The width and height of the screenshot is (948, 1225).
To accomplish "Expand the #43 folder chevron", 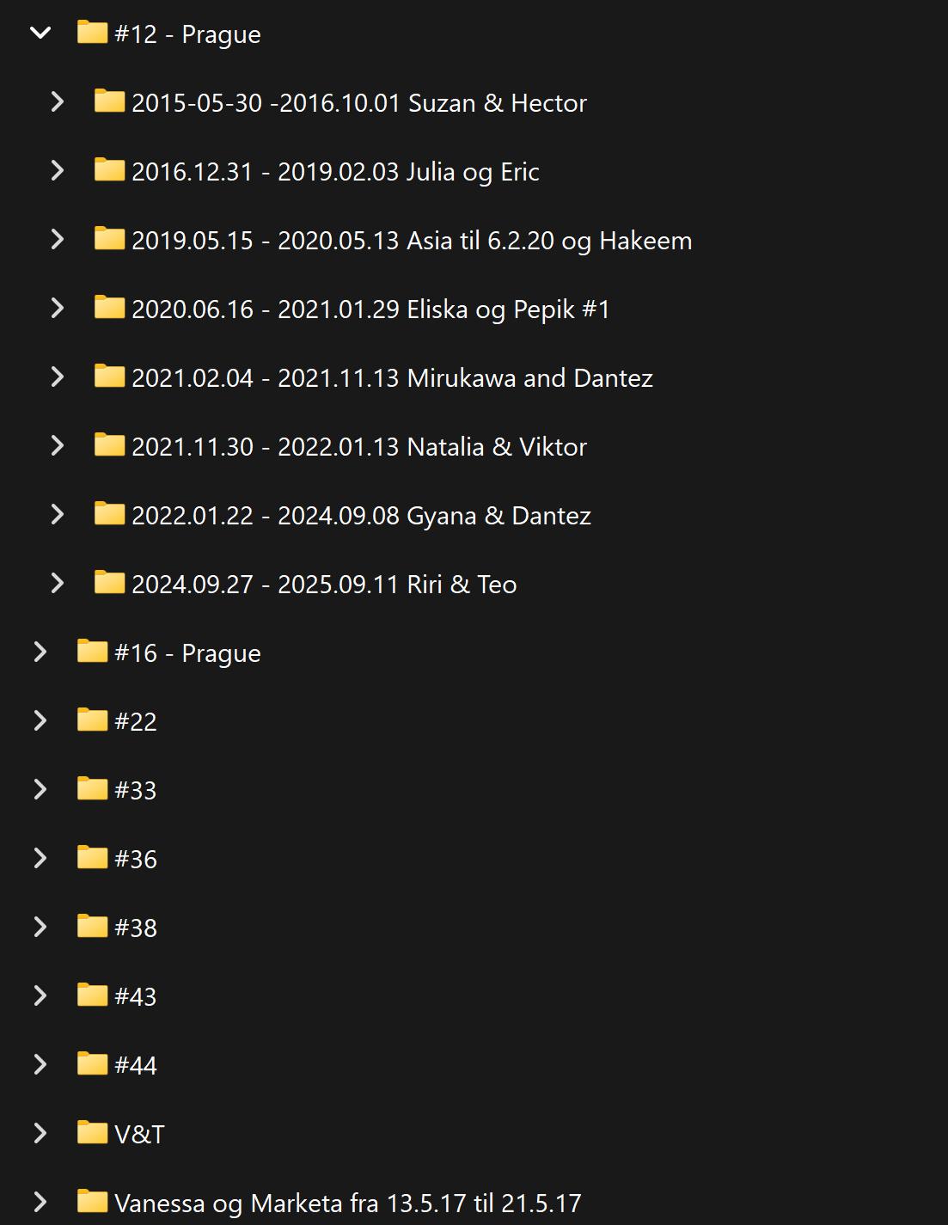I will click(40, 996).
